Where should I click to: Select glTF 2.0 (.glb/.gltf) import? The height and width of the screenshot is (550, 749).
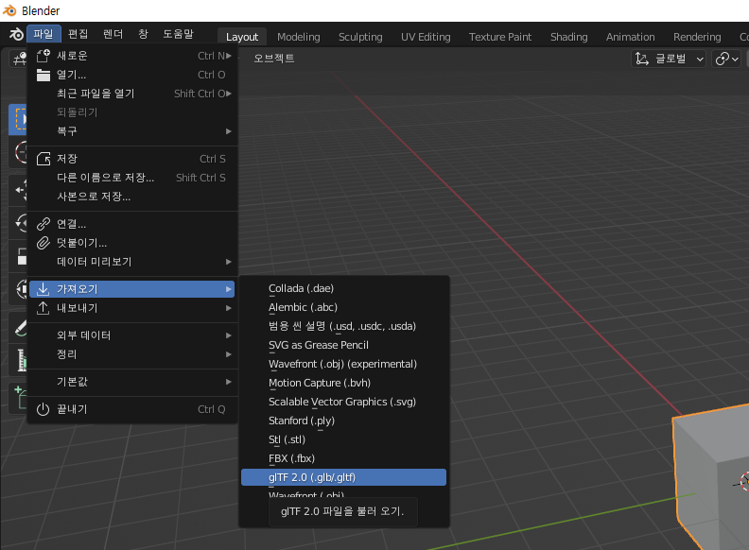pos(343,477)
